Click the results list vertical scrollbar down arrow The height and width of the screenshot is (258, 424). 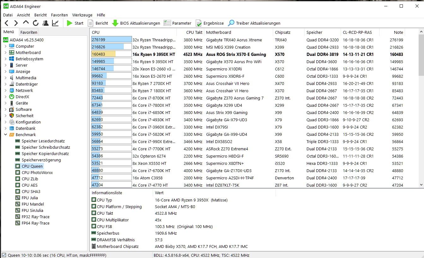421,185
